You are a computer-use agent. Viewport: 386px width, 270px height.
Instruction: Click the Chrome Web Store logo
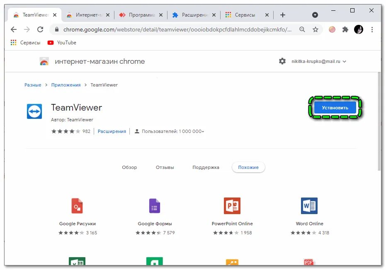[44, 61]
